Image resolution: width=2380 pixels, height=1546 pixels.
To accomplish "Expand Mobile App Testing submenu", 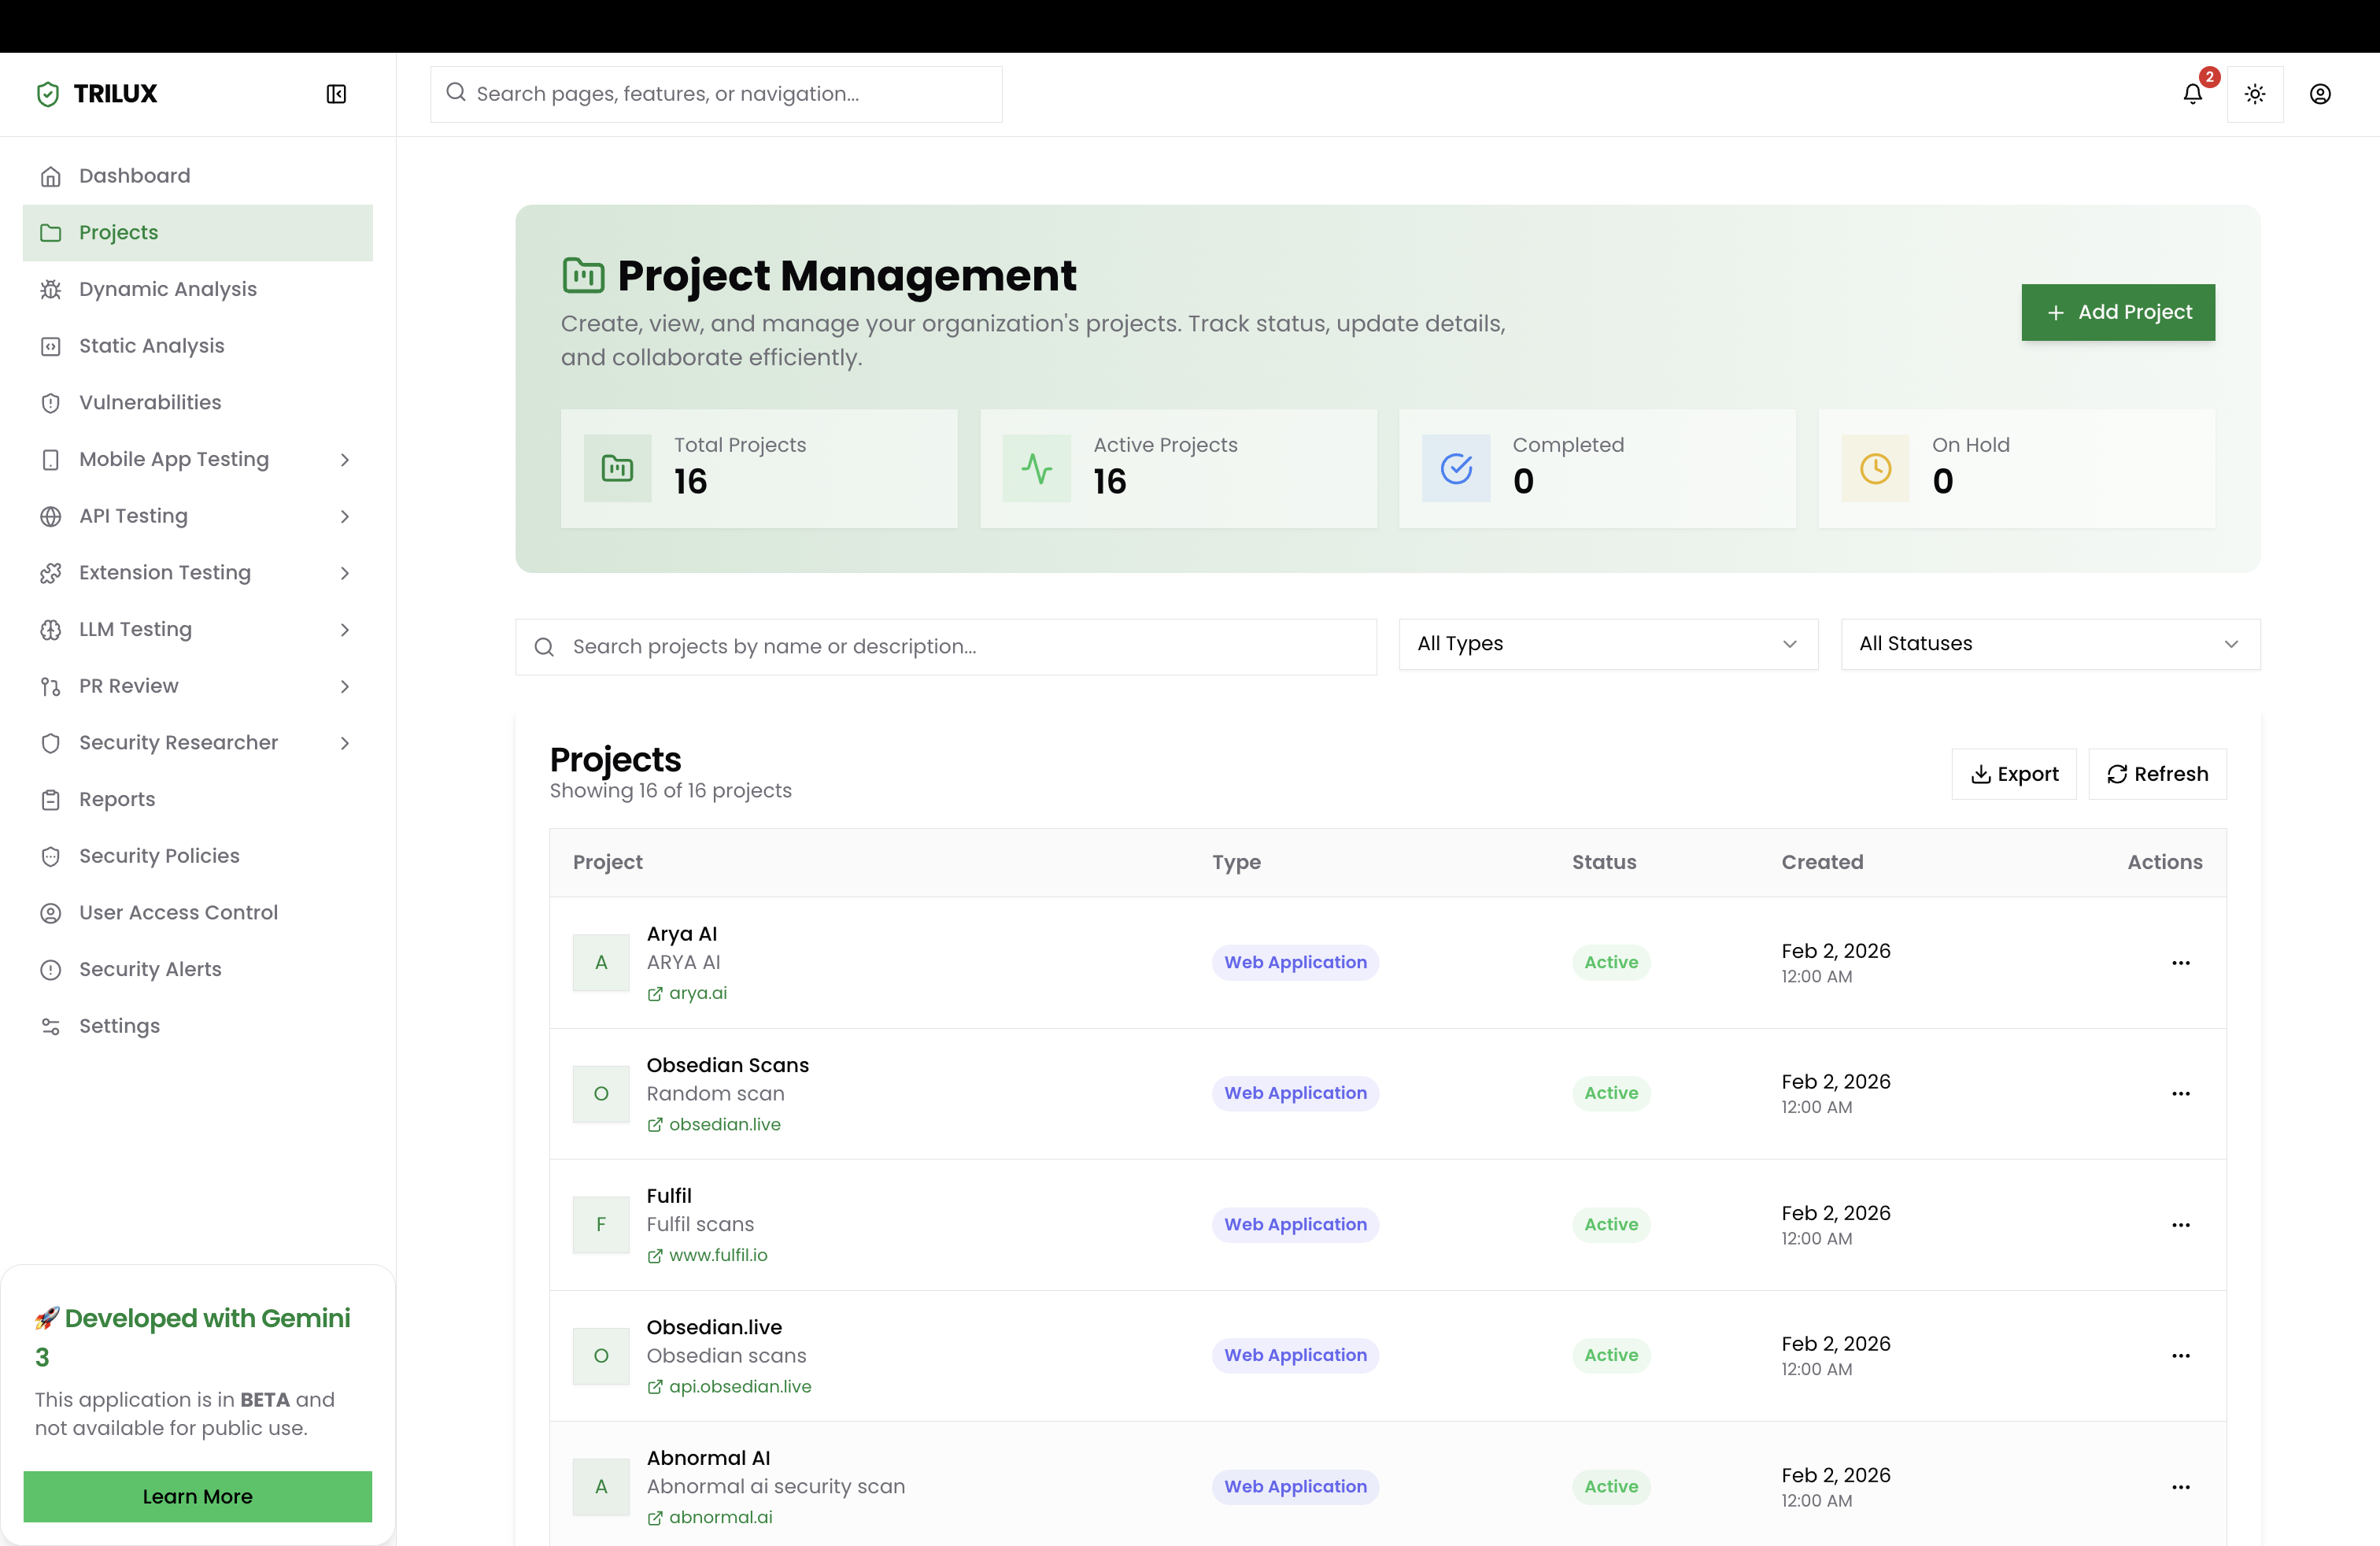I will tap(344, 459).
